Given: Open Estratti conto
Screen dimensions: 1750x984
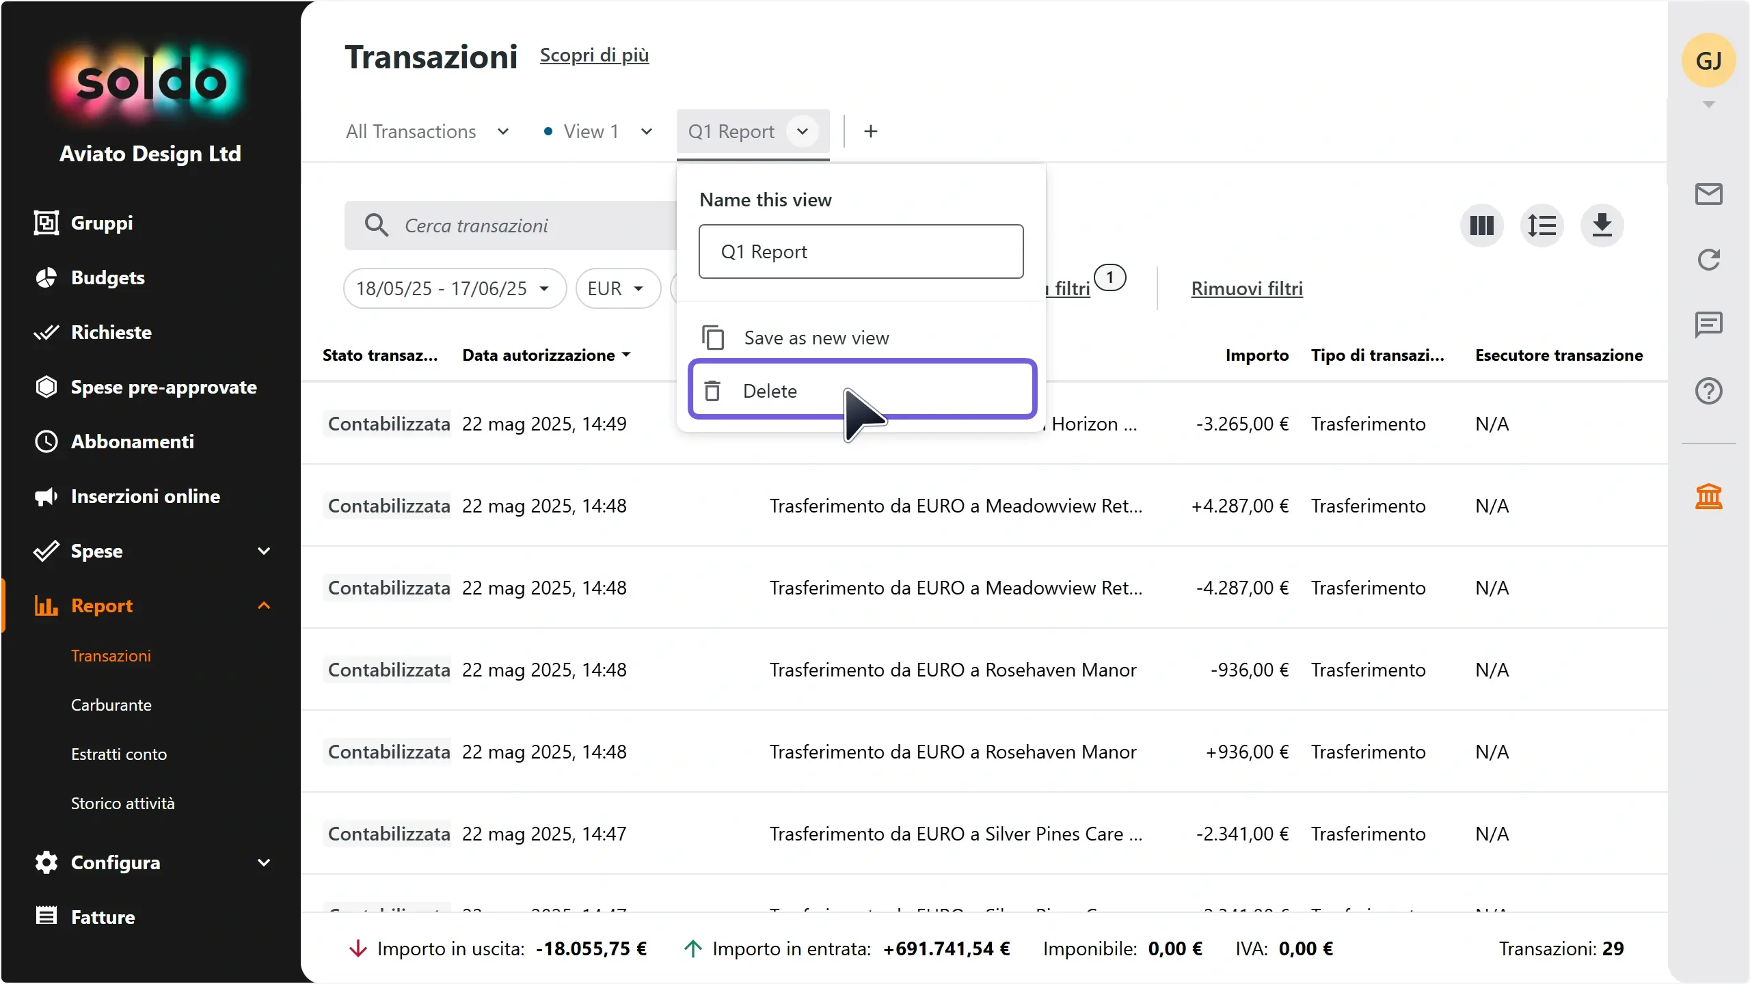Looking at the screenshot, I should click(119, 754).
